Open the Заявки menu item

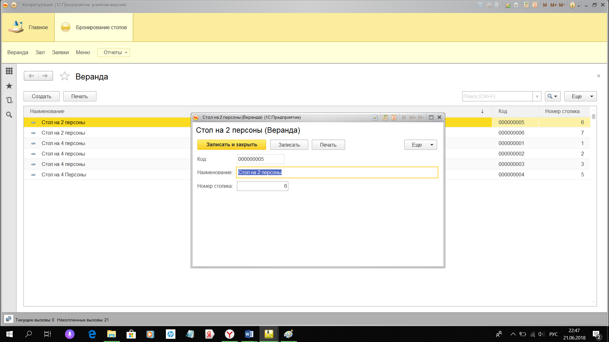tap(60, 53)
